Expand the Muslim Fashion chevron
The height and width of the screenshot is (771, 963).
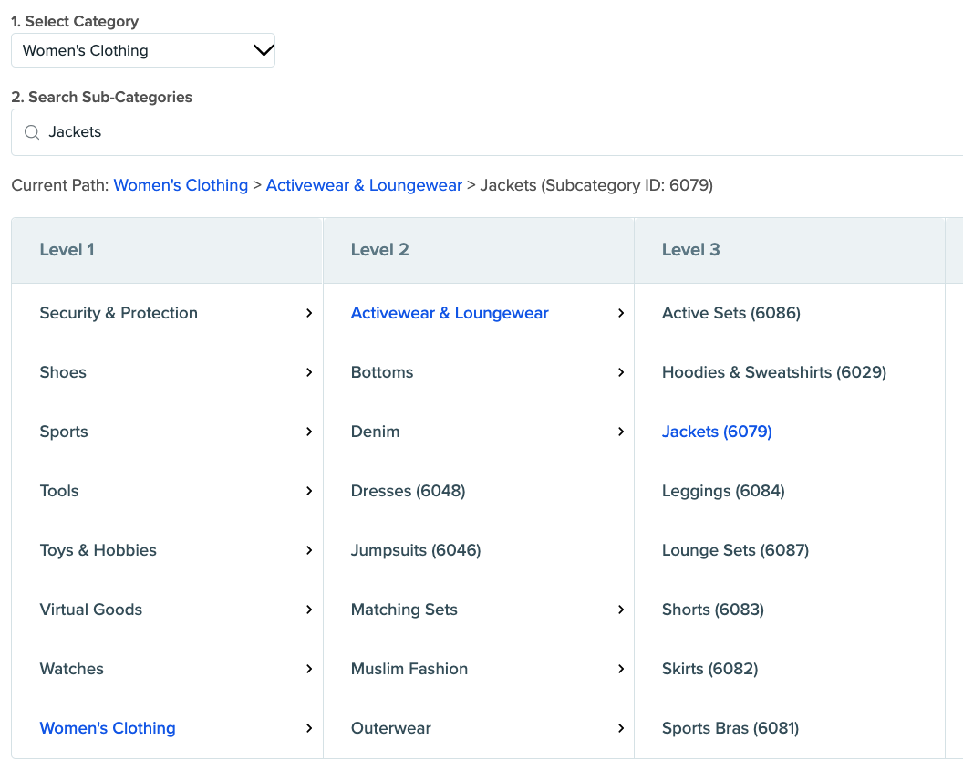tap(620, 669)
